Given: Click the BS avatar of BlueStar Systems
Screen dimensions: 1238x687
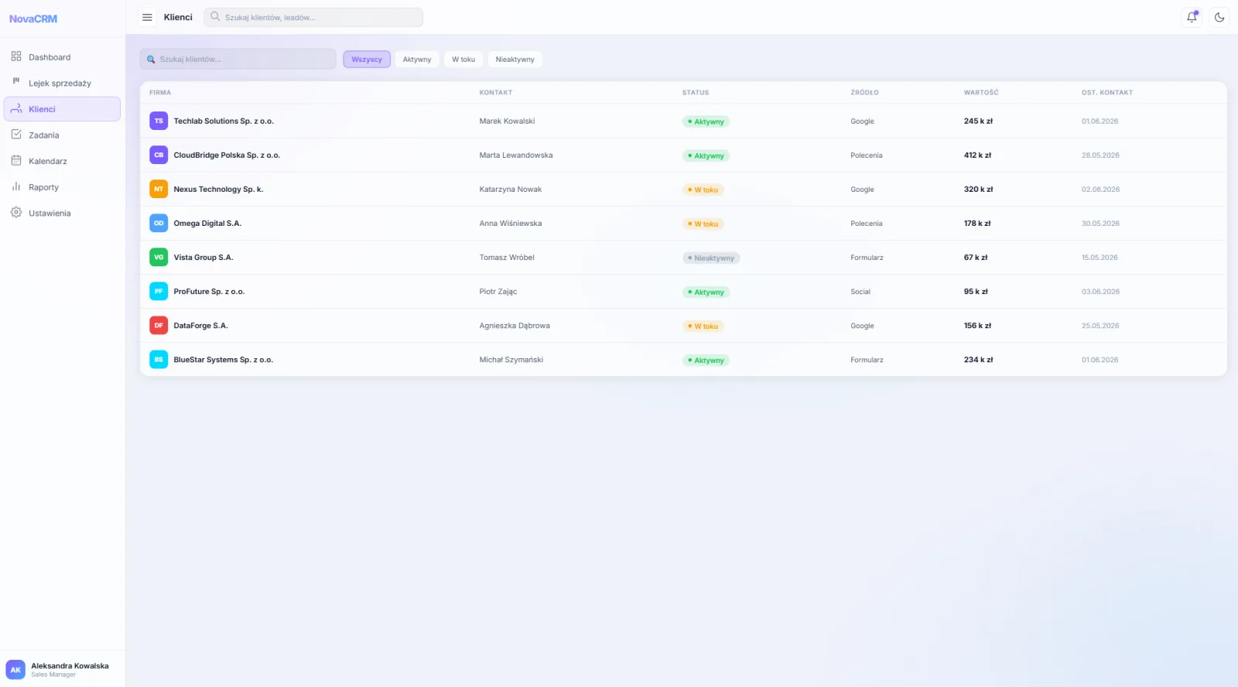Looking at the screenshot, I should coord(159,360).
